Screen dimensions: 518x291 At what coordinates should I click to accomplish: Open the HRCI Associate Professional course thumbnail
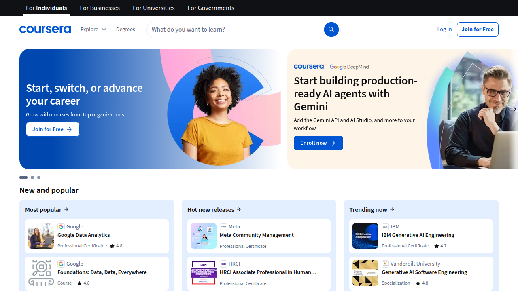coord(204,273)
